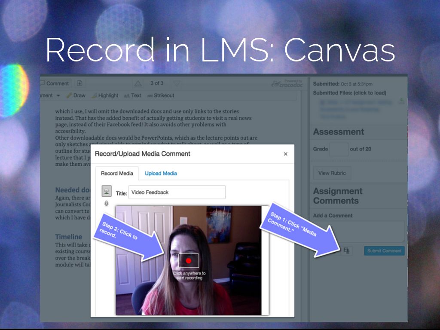Close the Record/Upload Media Comment dialog
The image size is (440, 330).
285,154
